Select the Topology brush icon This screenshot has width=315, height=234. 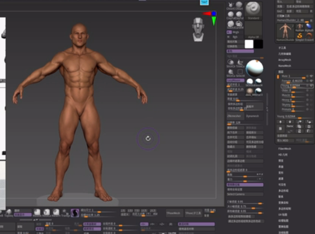tap(9, 213)
